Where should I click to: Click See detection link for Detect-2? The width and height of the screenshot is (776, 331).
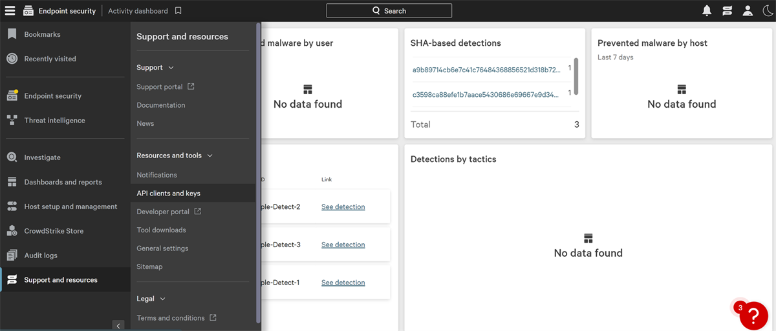[343, 207]
